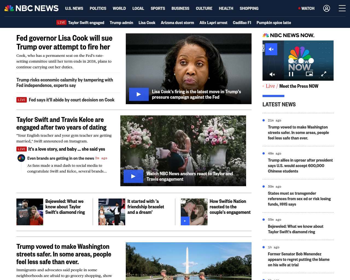The width and height of the screenshot is (350, 280).
Task: Go to the Health section
Action: point(226,8)
